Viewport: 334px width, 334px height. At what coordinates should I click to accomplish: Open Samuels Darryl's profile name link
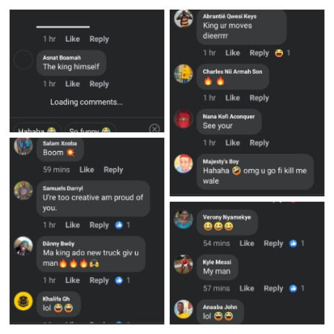coord(63,189)
